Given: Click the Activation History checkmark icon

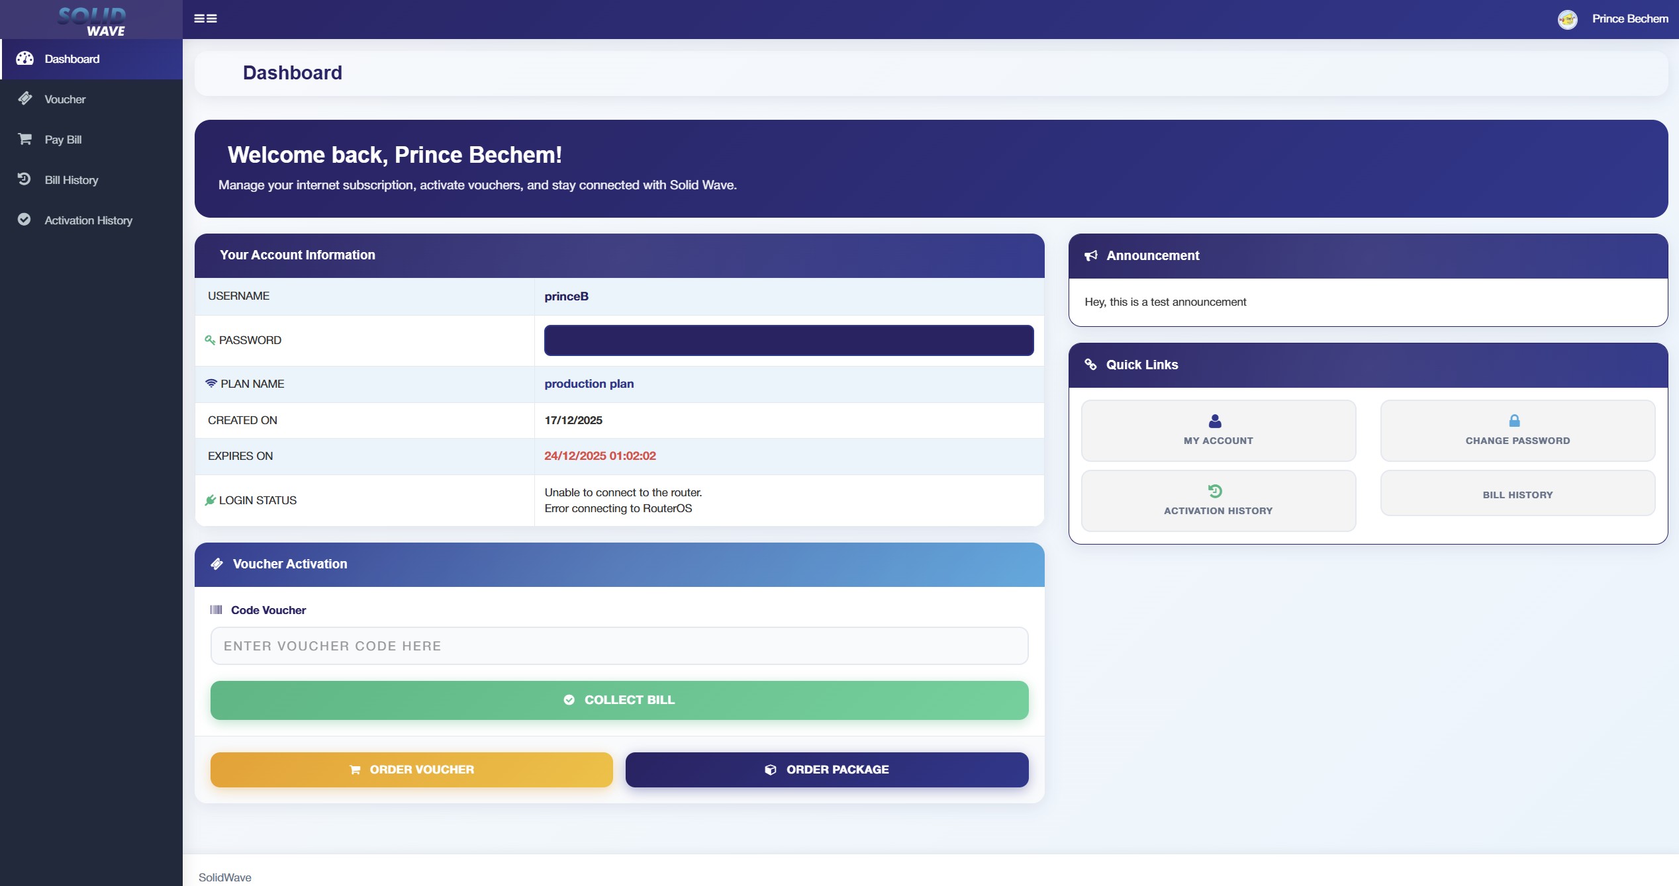Looking at the screenshot, I should click(x=24, y=220).
